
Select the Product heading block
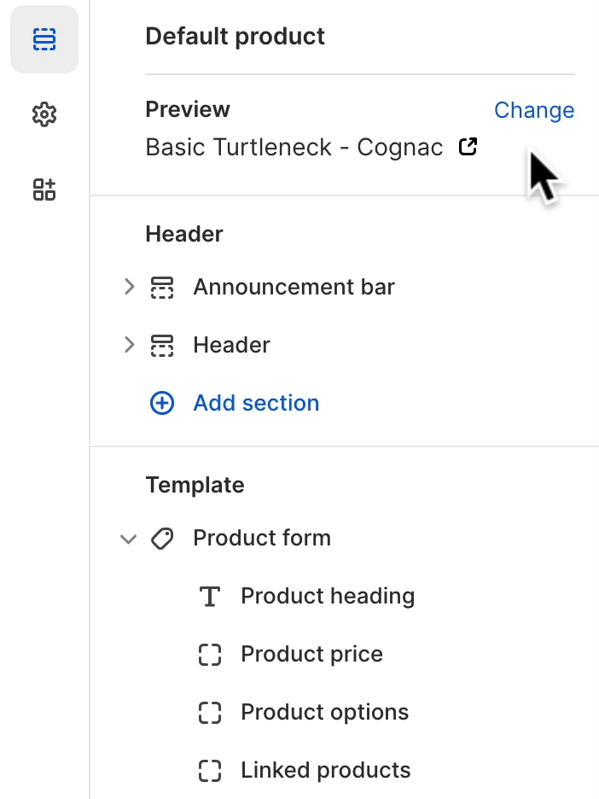tap(328, 596)
